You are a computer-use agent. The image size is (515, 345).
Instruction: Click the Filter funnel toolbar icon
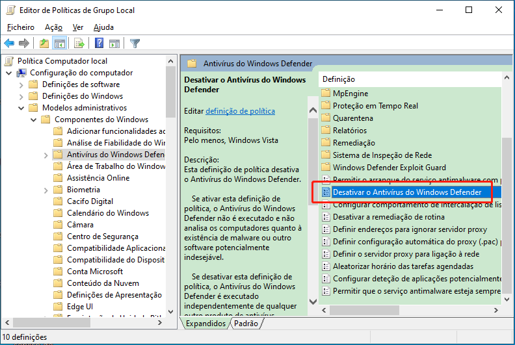(135, 43)
